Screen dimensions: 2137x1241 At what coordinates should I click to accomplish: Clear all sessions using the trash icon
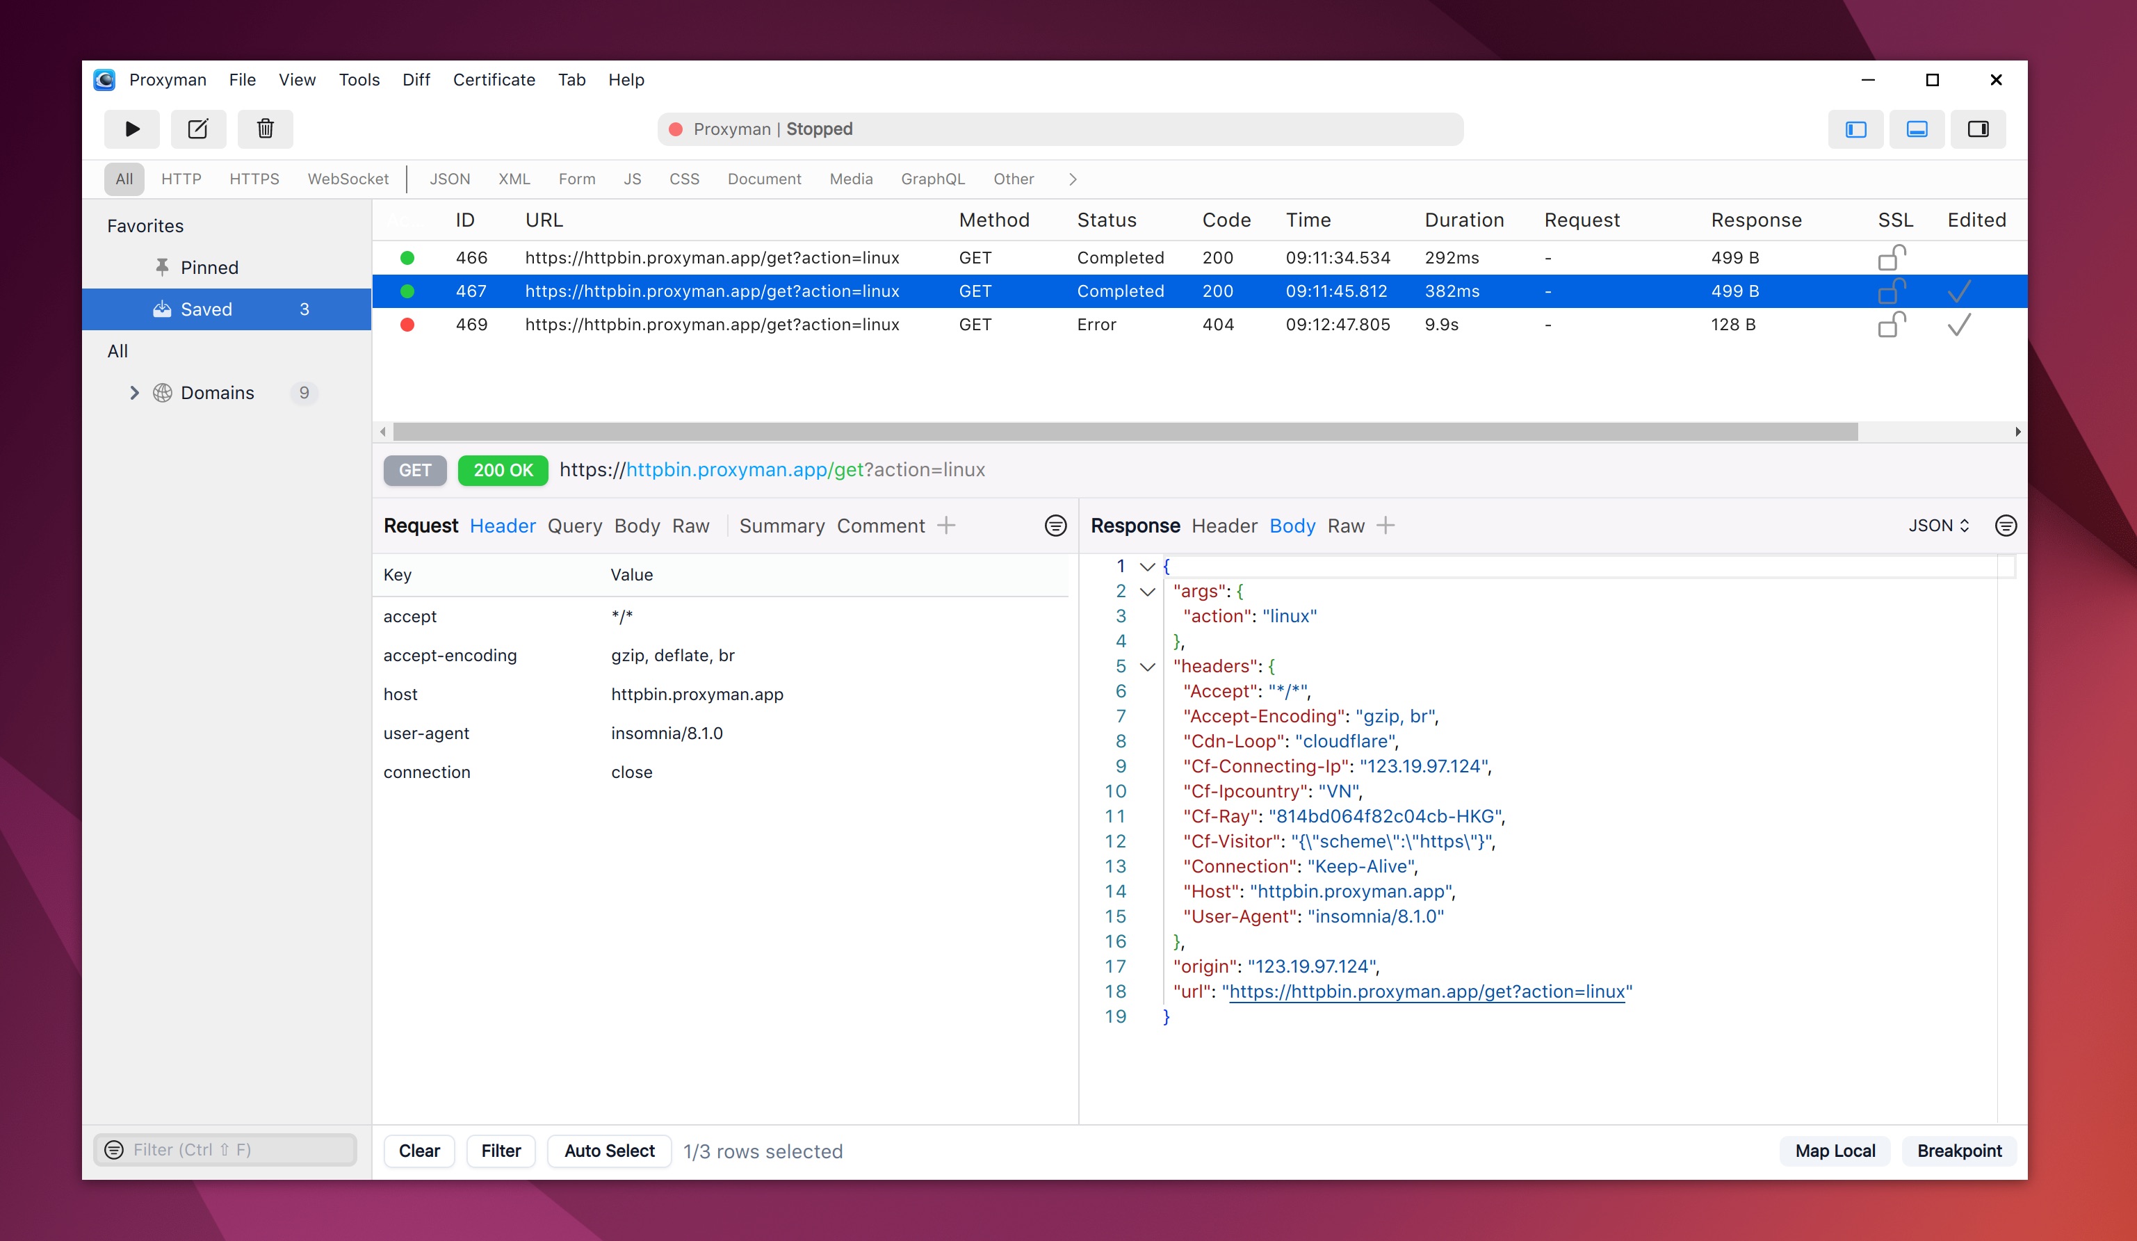click(265, 129)
